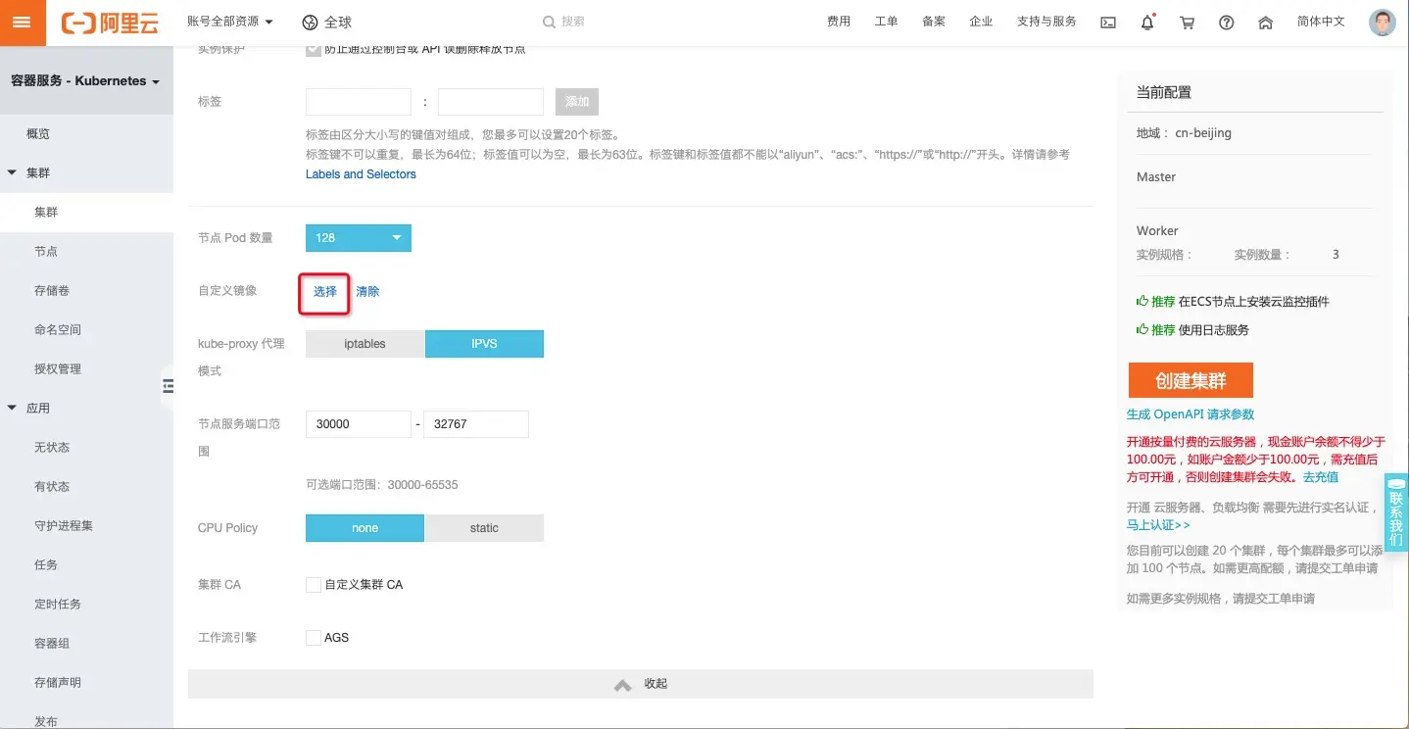The image size is (1409, 729).
Task: Collapse advanced options with 收起
Action: click(641, 684)
